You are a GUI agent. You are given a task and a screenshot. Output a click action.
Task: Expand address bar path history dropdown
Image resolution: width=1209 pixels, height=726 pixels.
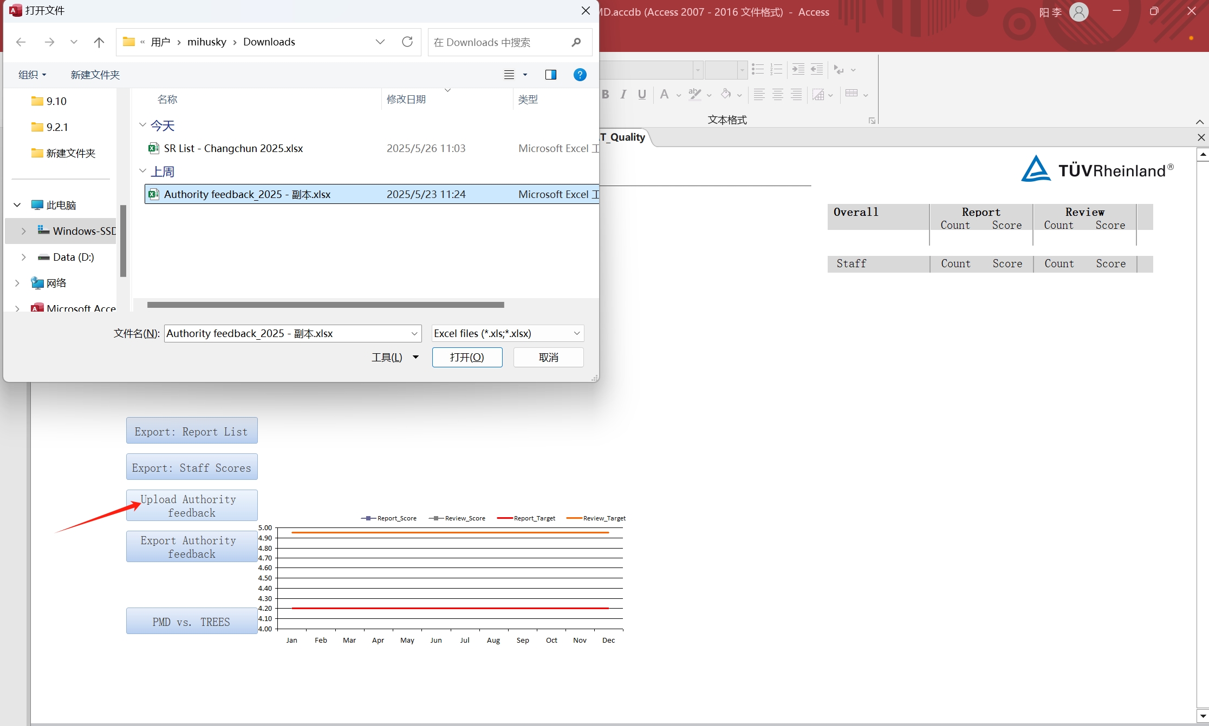[380, 42]
